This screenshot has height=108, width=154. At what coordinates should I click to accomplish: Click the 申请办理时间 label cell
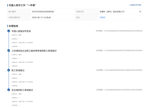(19, 17)
